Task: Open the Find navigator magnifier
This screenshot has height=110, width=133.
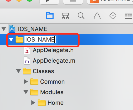Action: [x=81, y=16]
